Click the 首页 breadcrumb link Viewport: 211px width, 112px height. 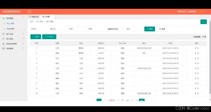(32, 21)
